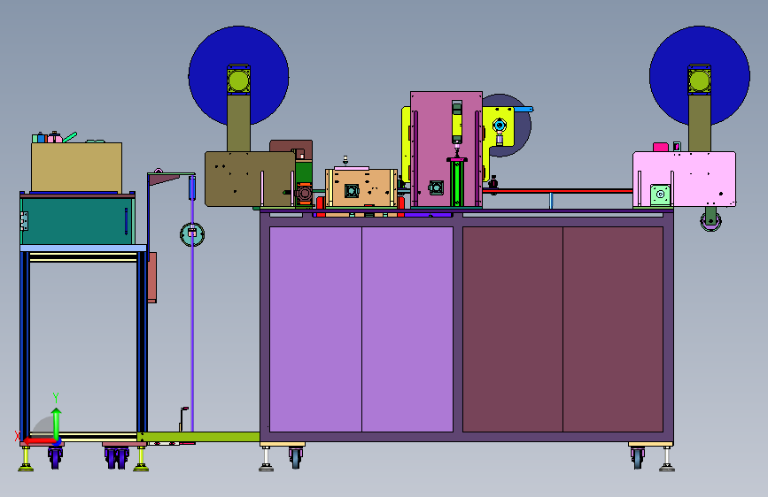Viewport: 768px width, 497px height.
Task: Select the orange gear motor beside olive housing
Action: 304,195
